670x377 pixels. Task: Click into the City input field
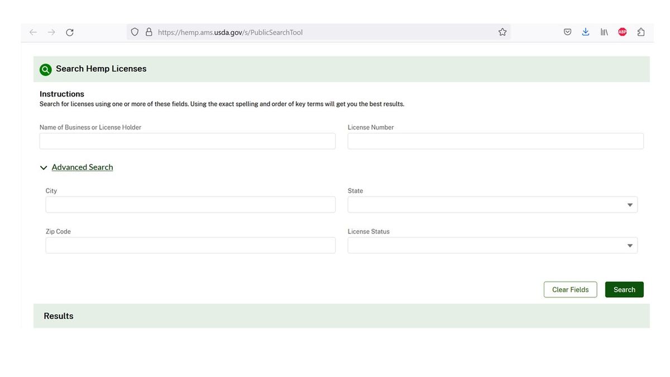point(190,204)
